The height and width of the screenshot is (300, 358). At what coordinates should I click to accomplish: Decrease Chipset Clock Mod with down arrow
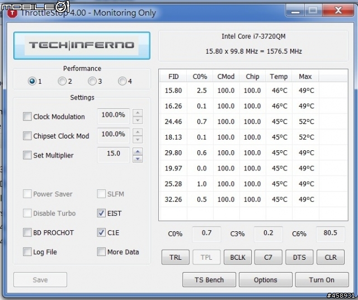click(138, 140)
